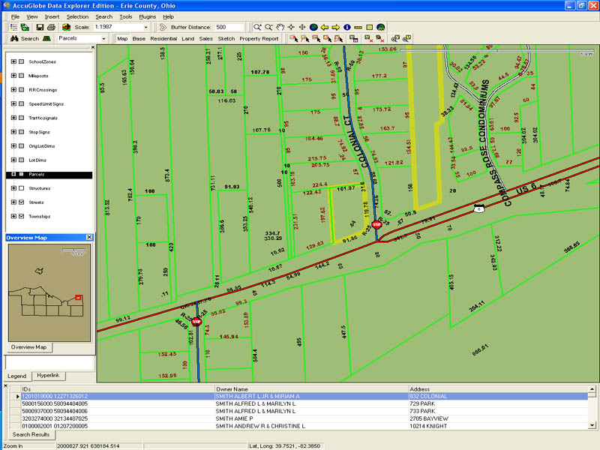The image size is (600, 450).
Task: Open the Plugins menu
Action: coord(147,16)
